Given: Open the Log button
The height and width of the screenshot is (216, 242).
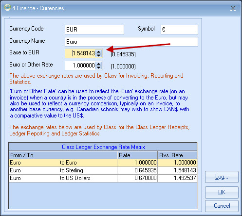Looking at the screenshot, I should pos(222,177).
